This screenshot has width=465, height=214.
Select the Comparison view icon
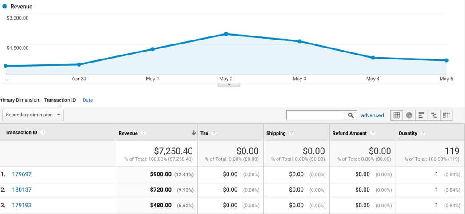click(x=434, y=115)
